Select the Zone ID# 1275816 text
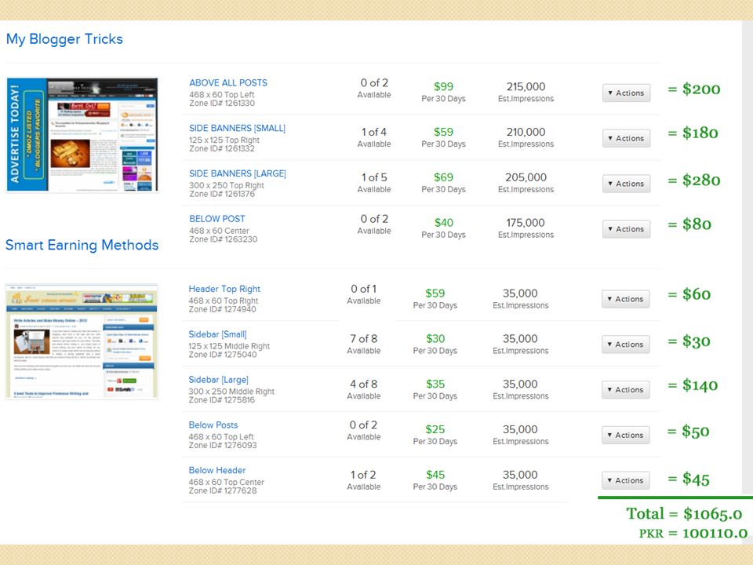753x565 pixels. (221, 399)
